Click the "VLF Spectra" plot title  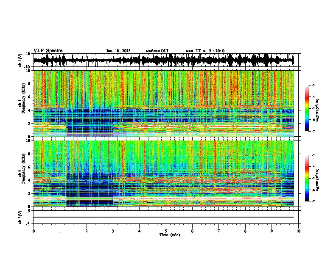(x=48, y=51)
